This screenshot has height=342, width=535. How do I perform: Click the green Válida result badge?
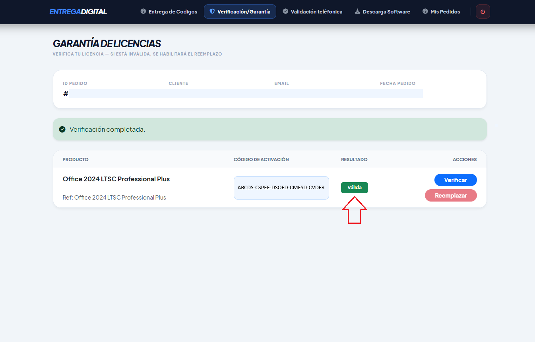355,188
